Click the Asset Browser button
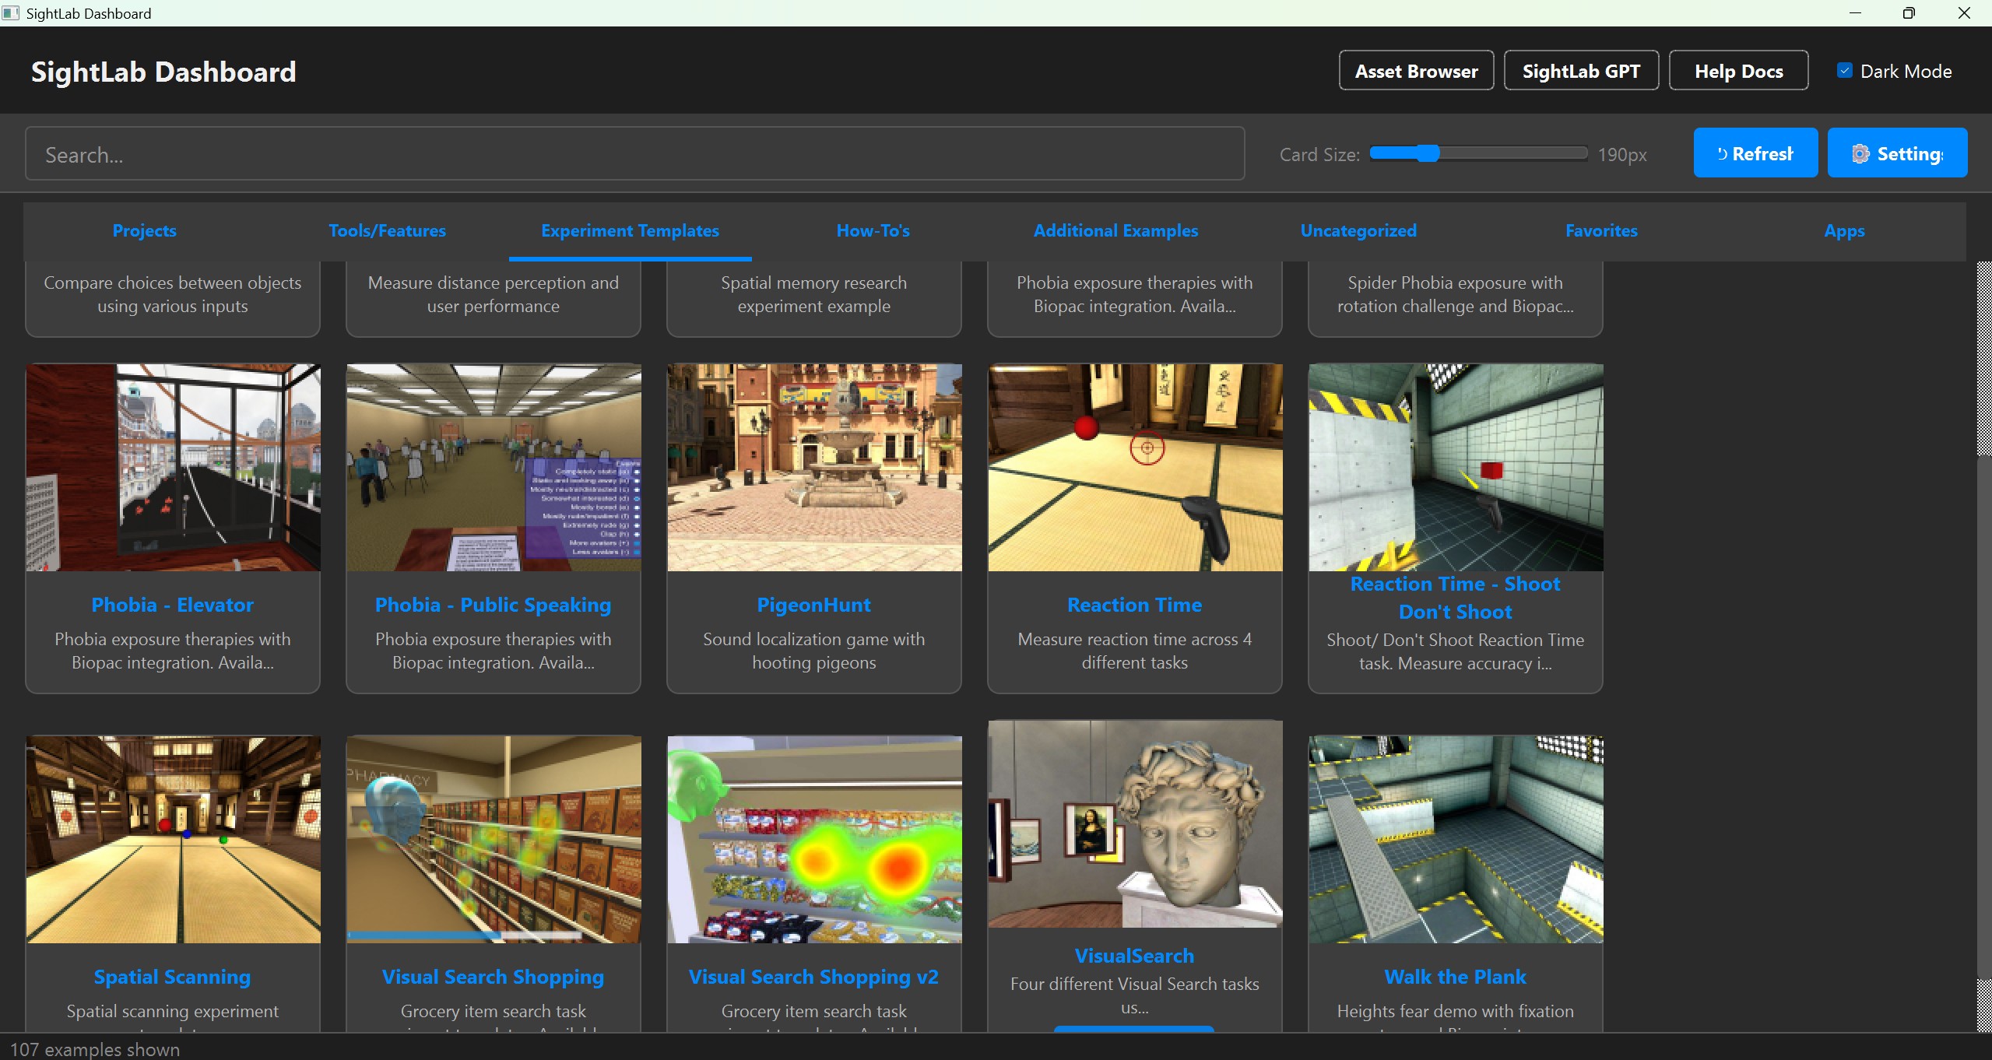 coord(1416,71)
